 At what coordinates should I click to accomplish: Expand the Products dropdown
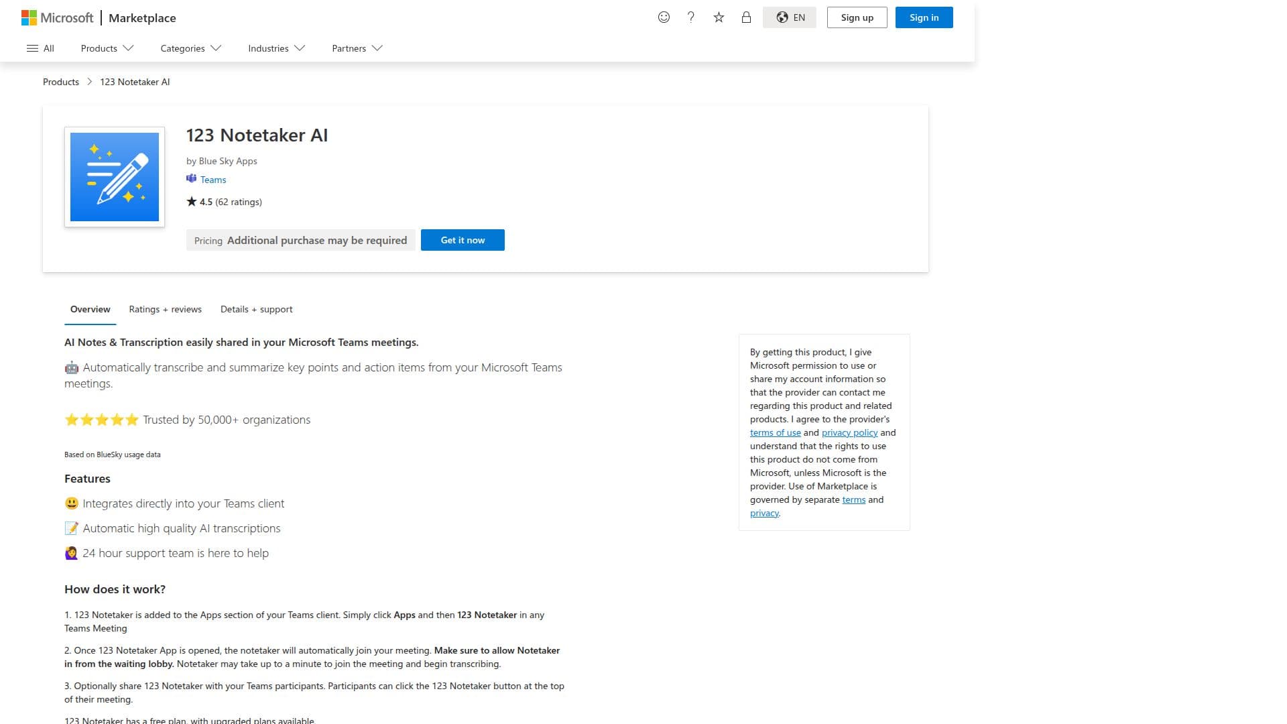(x=107, y=48)
